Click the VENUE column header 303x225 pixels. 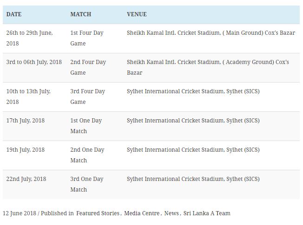pos(136,14)
